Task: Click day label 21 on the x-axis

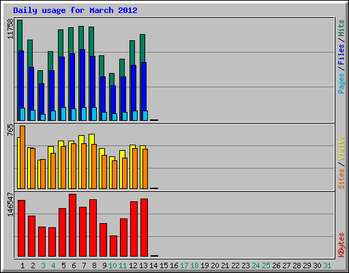Action: 225,265
